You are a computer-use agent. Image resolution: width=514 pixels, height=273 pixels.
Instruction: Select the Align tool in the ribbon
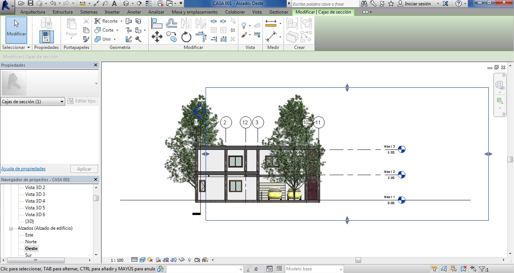coord(157,24)
